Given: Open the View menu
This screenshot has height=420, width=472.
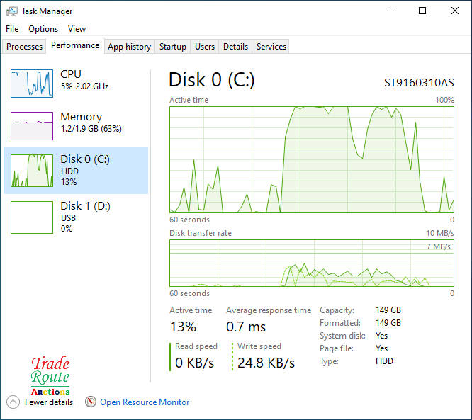Looking at the screenshot, I should pos(77,29).
